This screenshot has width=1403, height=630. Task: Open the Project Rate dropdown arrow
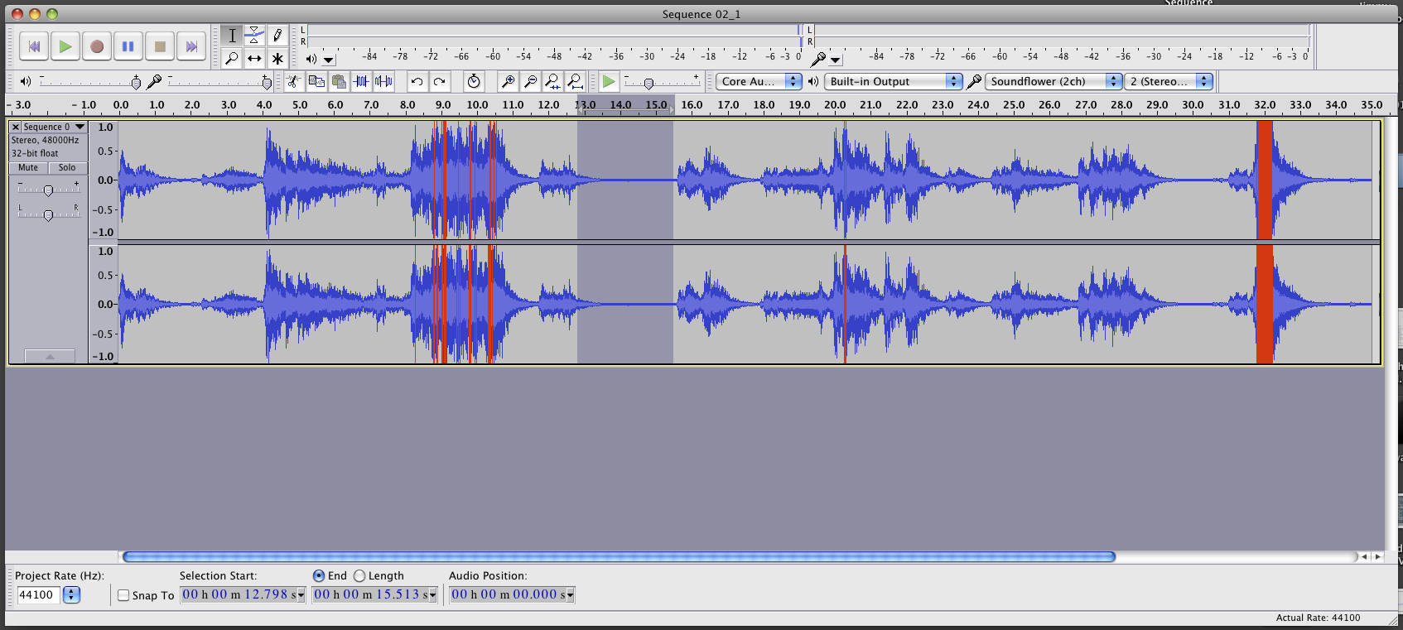[x=71, y=594]
